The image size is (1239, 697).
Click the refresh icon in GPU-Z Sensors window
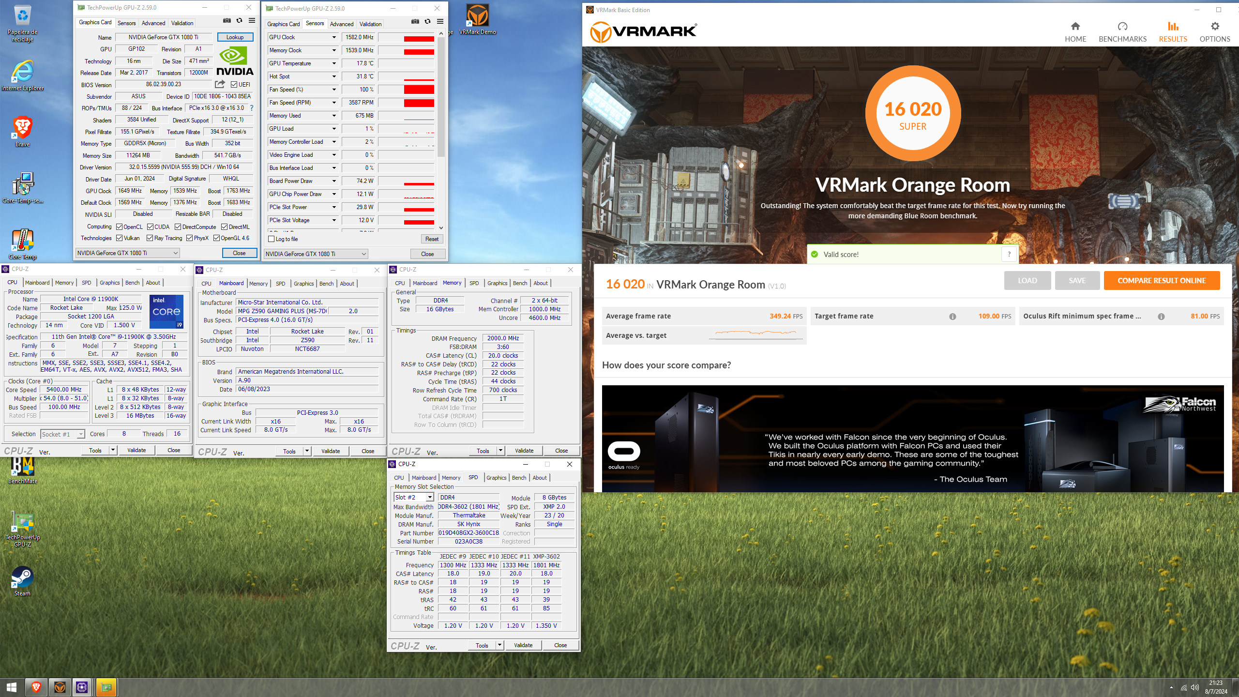pos(427,22)
